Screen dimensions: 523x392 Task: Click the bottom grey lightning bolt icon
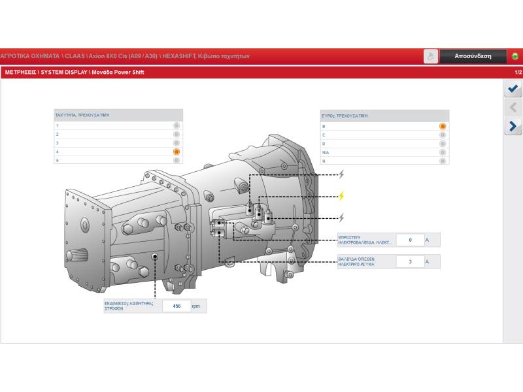click(341, 218)
